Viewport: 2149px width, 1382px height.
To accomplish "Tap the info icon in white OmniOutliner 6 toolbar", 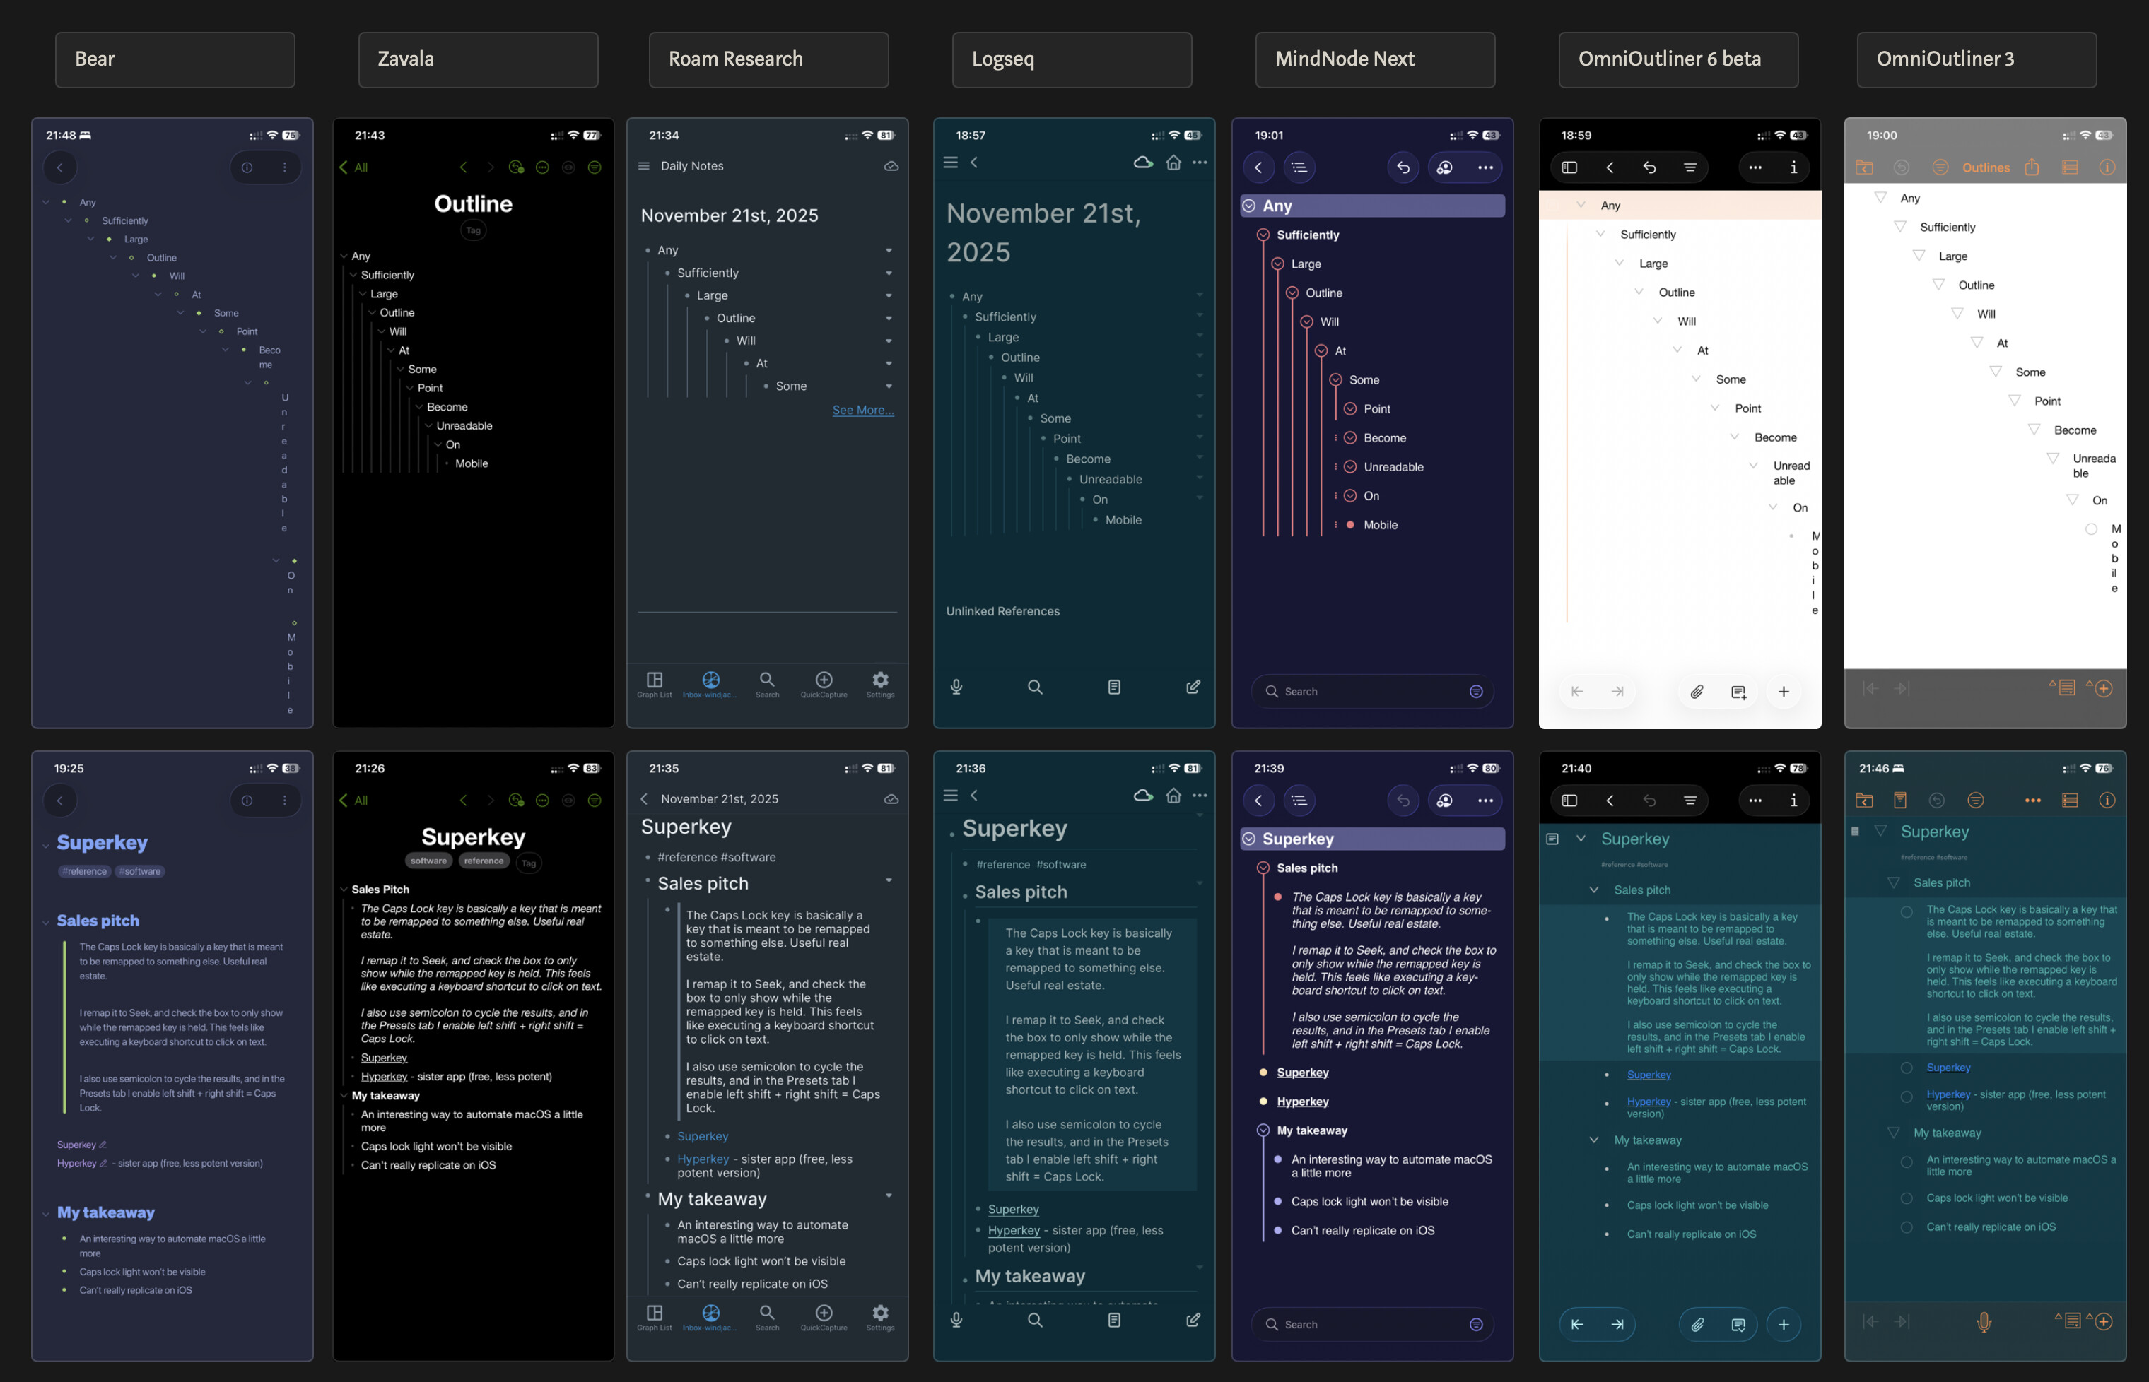I will [1793, 168].
